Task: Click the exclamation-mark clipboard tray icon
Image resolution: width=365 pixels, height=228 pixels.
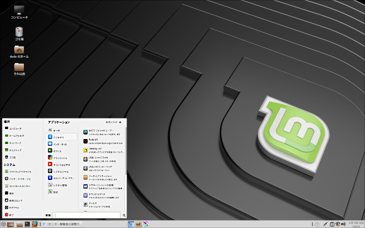Action: (x=332, y=224)
